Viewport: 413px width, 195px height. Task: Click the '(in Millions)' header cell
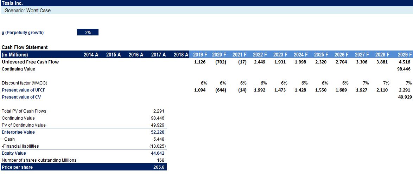15,55
